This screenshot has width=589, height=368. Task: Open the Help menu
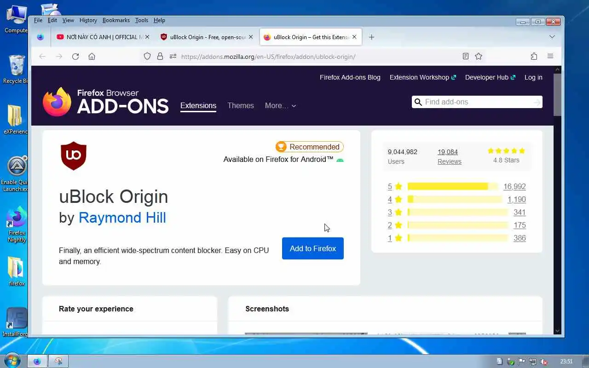point(159,20)
